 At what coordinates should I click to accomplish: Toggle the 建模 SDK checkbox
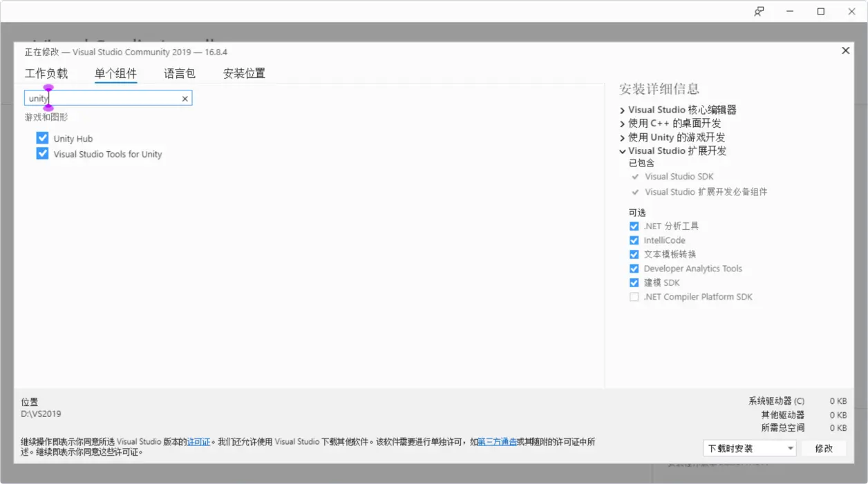click(634, 282)
